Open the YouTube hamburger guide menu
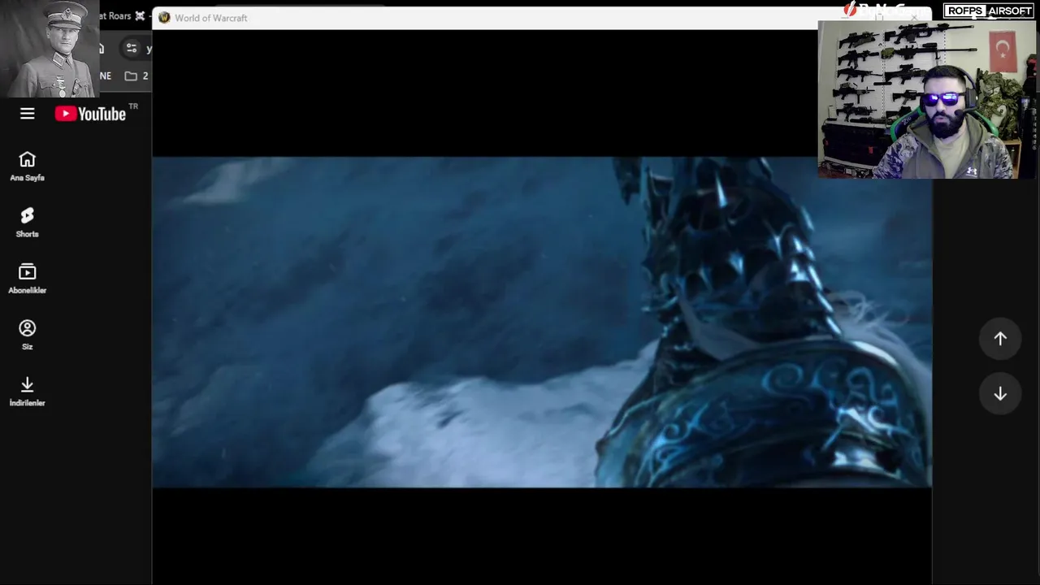Screen dimensions: 1040x585 point(28,114)
